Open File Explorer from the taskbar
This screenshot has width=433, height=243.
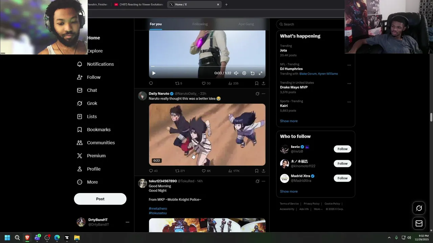click(77, 238)
